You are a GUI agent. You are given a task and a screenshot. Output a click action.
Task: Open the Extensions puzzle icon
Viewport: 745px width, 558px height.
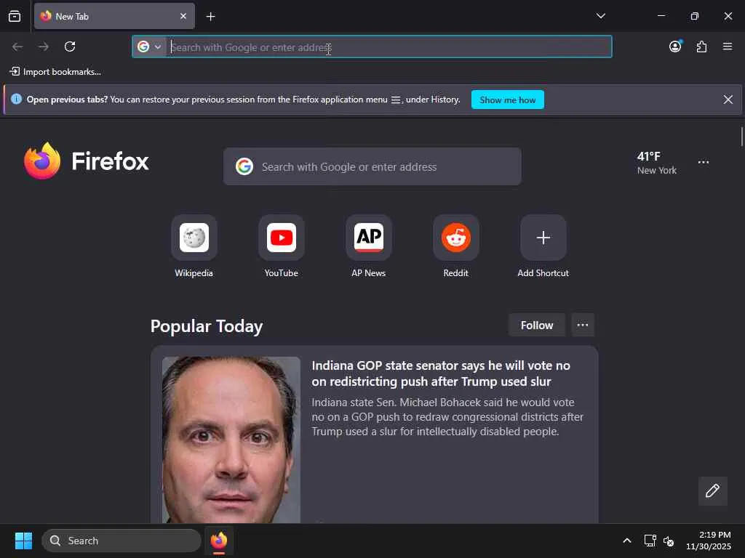pos(701,46)
